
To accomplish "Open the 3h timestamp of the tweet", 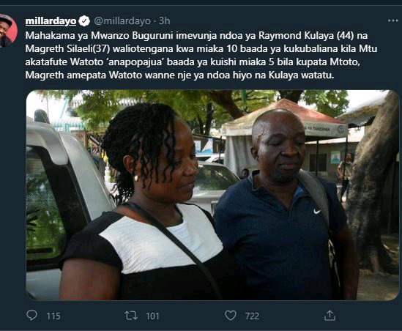I will click(x=164, y=21).
